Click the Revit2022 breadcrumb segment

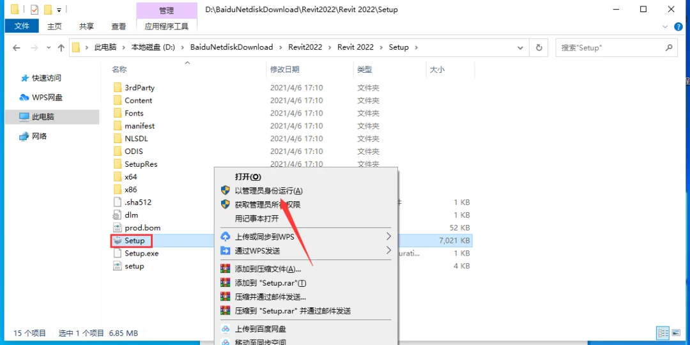pos(305,47)
